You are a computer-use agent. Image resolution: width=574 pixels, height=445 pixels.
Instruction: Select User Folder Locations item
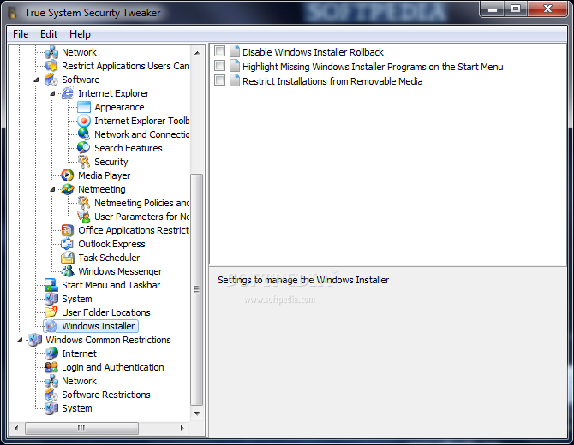point(105,312)
